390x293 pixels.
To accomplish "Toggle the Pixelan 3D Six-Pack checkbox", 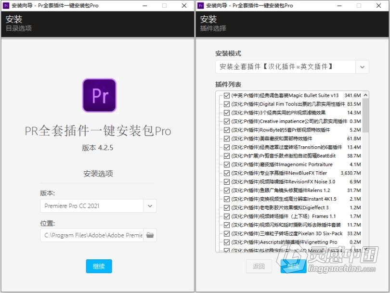I will [x=227, y=234].
